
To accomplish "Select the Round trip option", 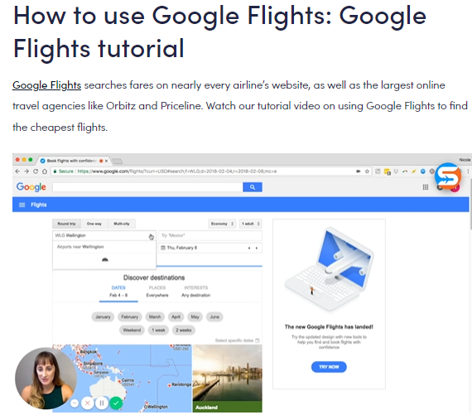I will [67, 224].
